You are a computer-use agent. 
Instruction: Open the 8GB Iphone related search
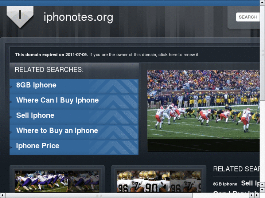point(36,85)
